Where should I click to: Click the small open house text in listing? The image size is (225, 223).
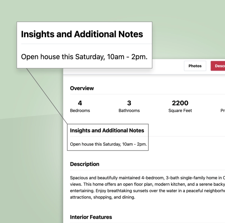[x=108, y=144]
